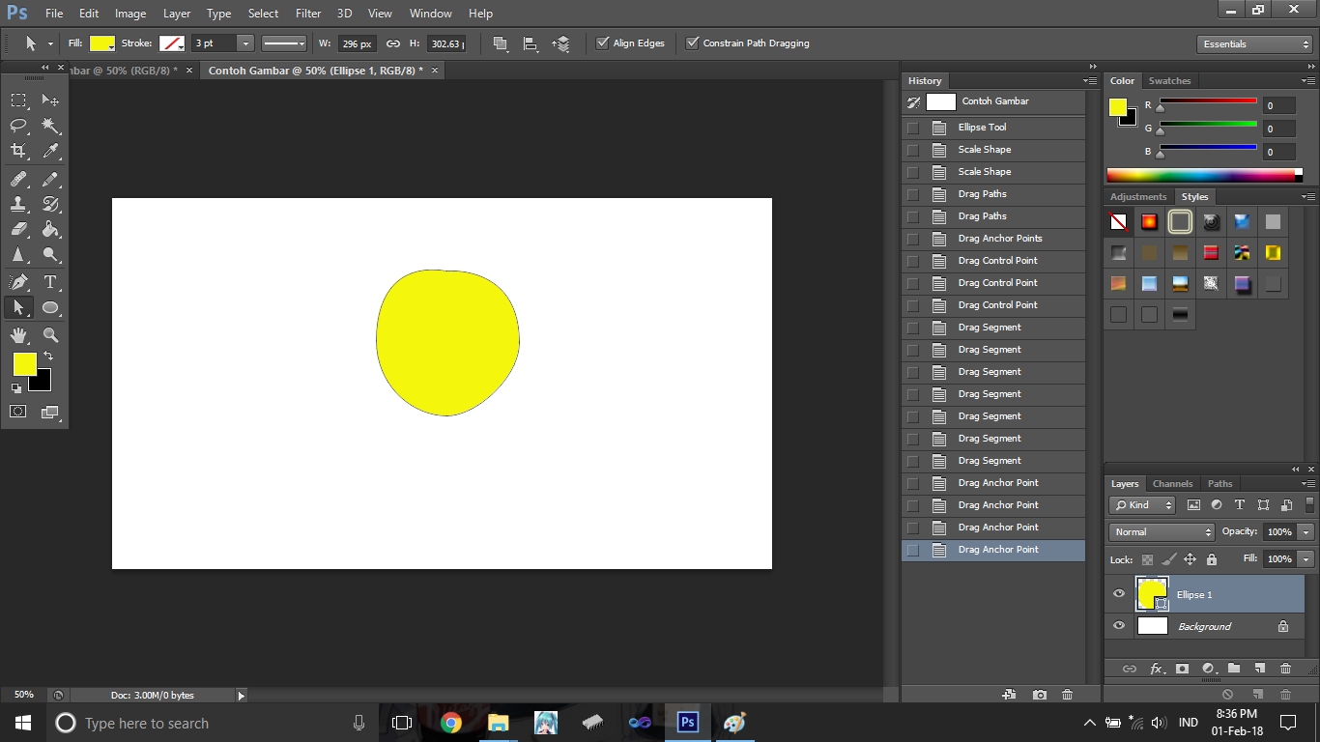
Task: Select the Ellipse tool in the toolbar
Action: tap(50, 307)
